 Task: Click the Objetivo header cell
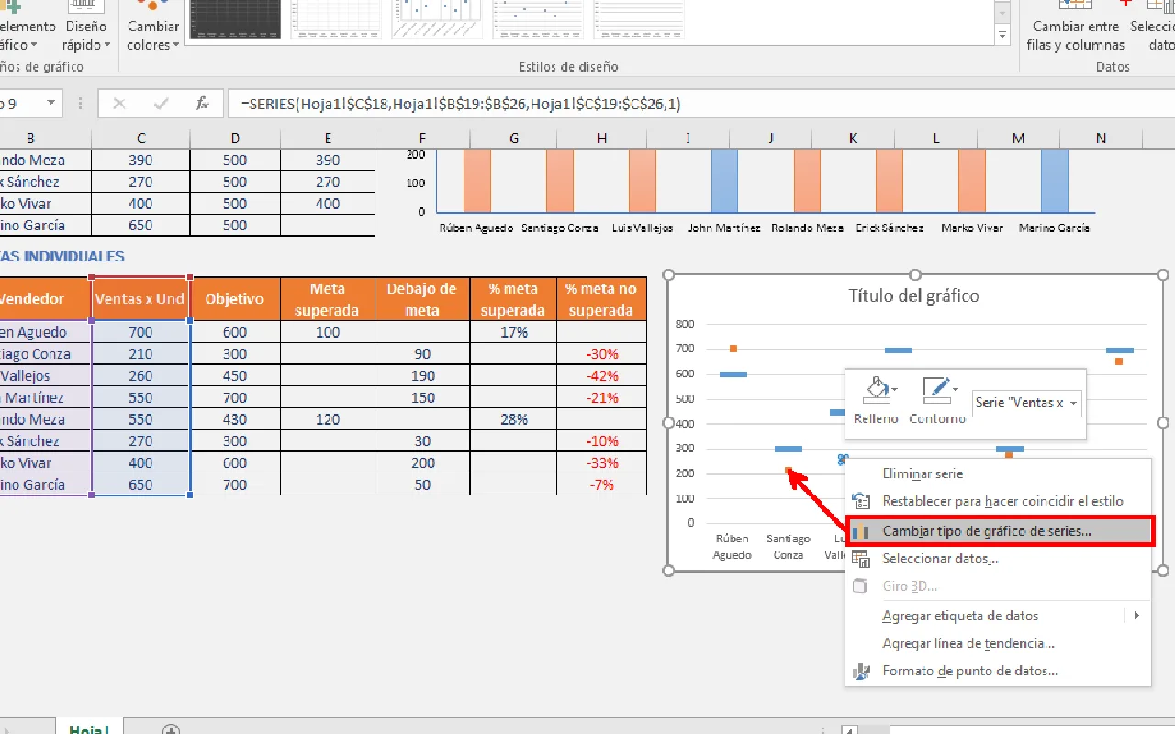pyautogui.click(x=235, y=299)
